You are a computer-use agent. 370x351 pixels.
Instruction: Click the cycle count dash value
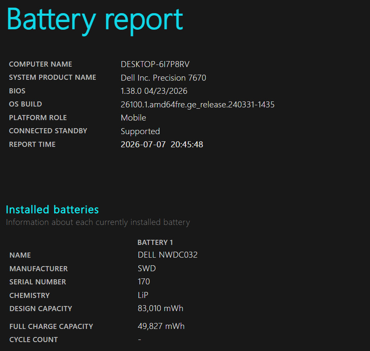139,340
